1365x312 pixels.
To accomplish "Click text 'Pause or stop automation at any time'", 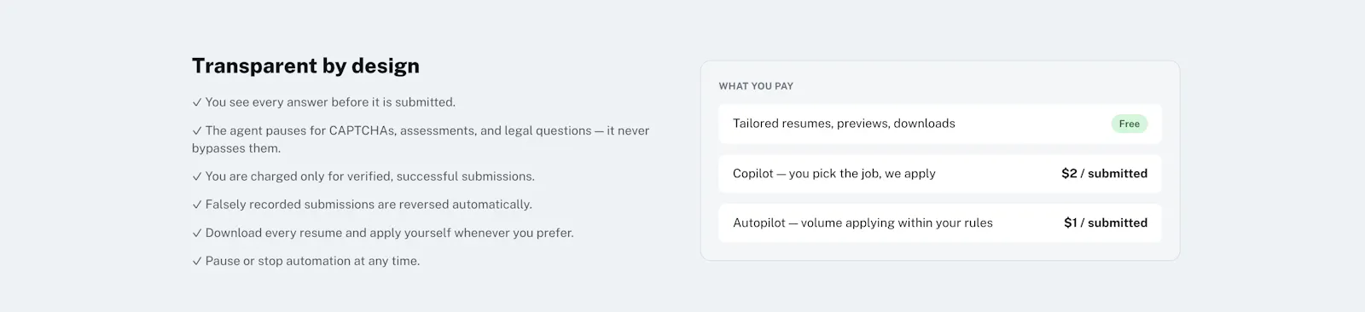I will pos(312,261).
